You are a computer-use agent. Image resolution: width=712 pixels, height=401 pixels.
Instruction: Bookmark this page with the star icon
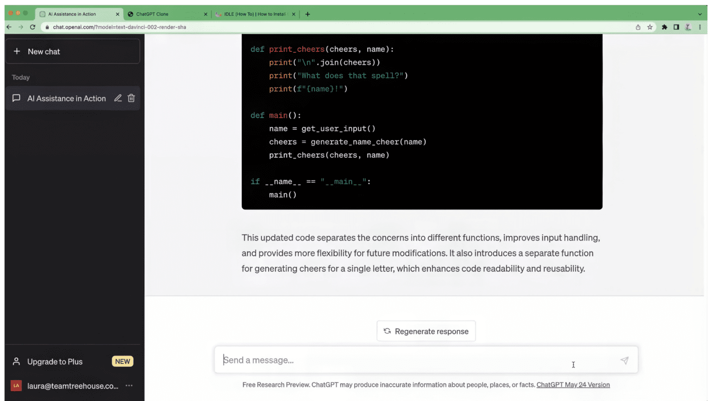pyautogui.click(x=650, y=27)
